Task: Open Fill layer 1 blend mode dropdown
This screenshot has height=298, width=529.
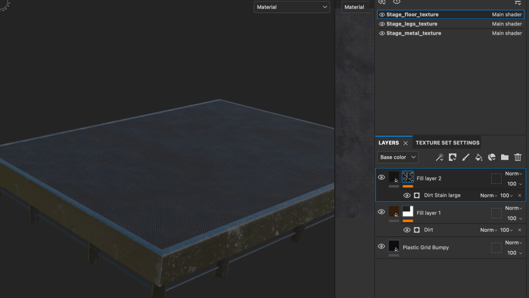Action: pos(513,208)
